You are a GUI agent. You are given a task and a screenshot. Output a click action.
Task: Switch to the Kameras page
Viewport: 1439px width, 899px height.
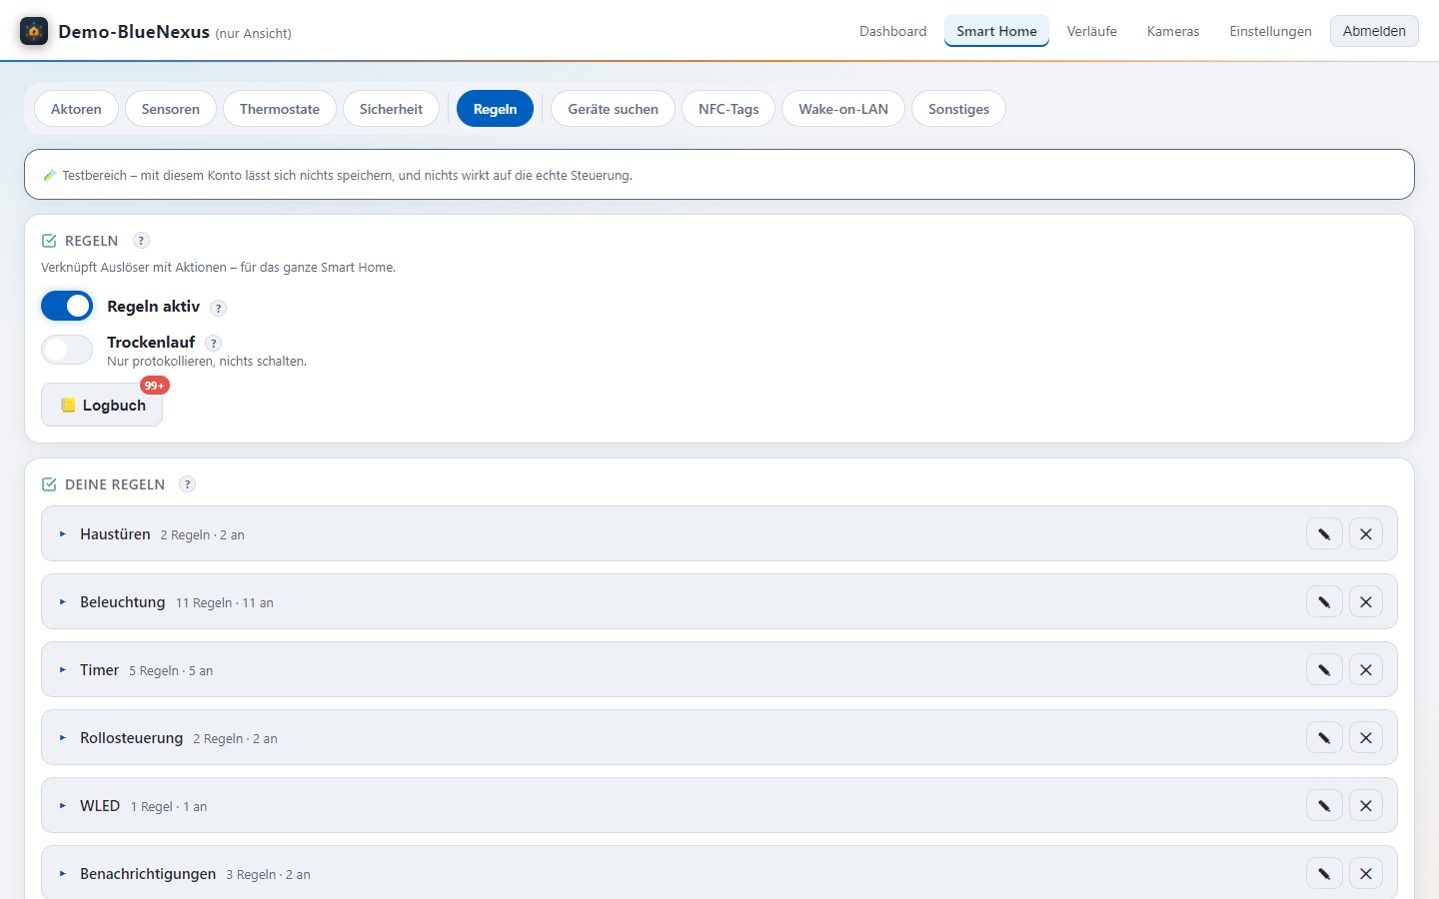(1173, 31)
